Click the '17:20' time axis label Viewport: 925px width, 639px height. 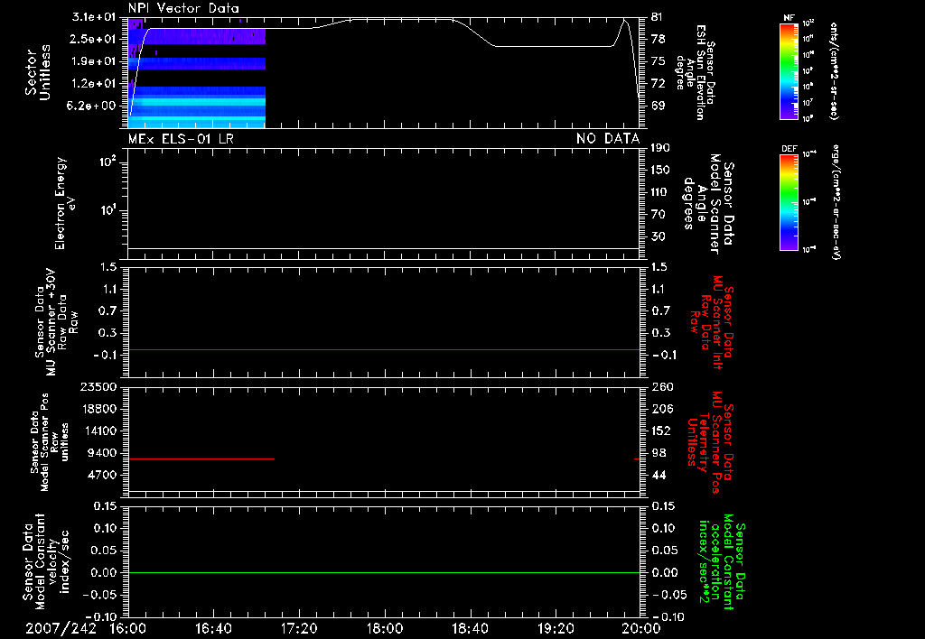pyautogui.click(x=299, y=628)
